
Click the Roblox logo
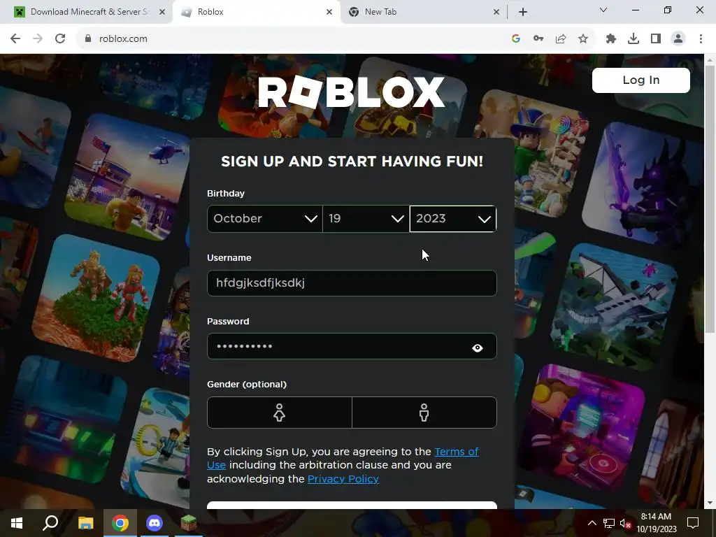[x=352, y=92]
